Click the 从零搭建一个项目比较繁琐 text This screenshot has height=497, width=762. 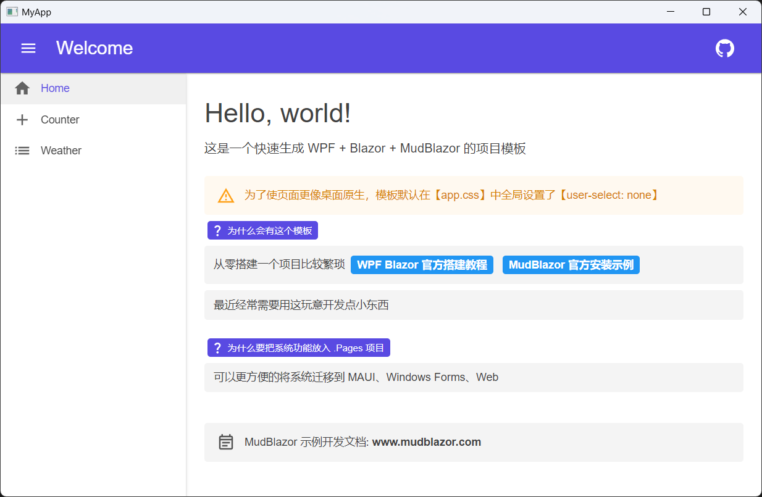(x=279, y=265)
